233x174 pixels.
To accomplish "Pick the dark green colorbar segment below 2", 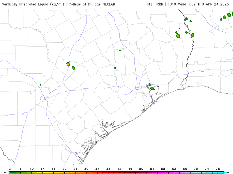I will tap(12, 173).
